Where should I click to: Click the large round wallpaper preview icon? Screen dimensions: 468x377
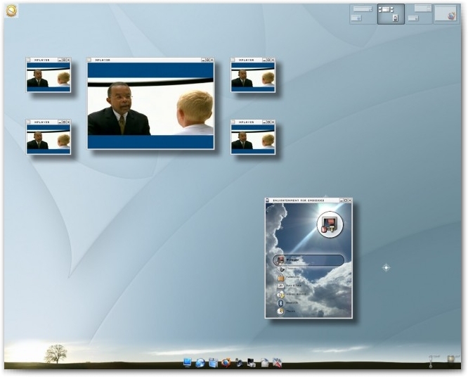(x=329, y=224)
